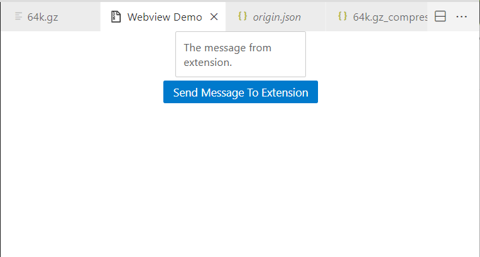Click the zip file icon beside Webview Demo

pos(116,17)
